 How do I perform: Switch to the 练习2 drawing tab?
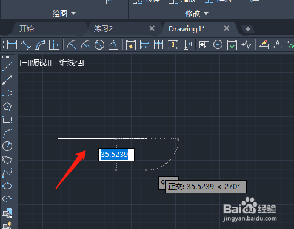pos(103,29)
